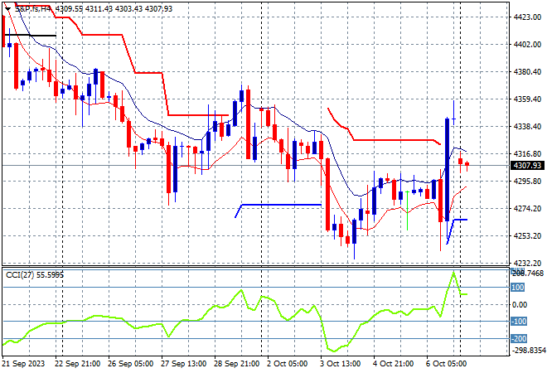The width and height of the screenshot is (547, 373).
Task: Click the green CCI line peak
Action: coord(453,273)
